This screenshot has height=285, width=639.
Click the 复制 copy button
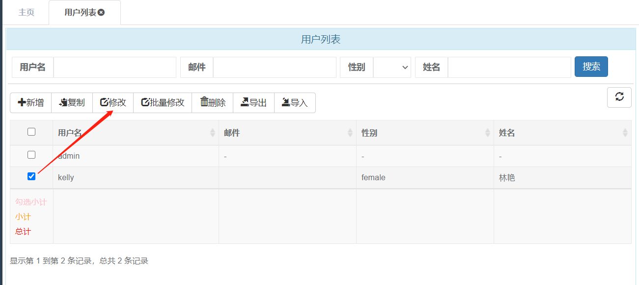[72, 103]
